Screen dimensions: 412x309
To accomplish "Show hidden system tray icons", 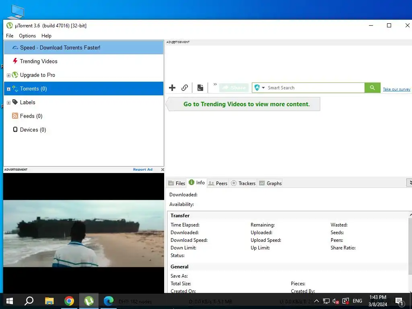I will [317, 301].
